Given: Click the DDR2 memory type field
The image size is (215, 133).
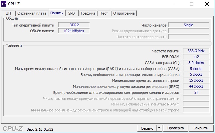Looking at the screenshot, I should [x=74, y=25].
